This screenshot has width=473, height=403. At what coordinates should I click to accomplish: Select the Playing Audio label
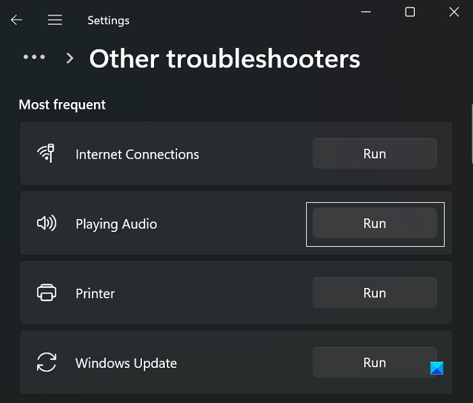click(116, 224)
